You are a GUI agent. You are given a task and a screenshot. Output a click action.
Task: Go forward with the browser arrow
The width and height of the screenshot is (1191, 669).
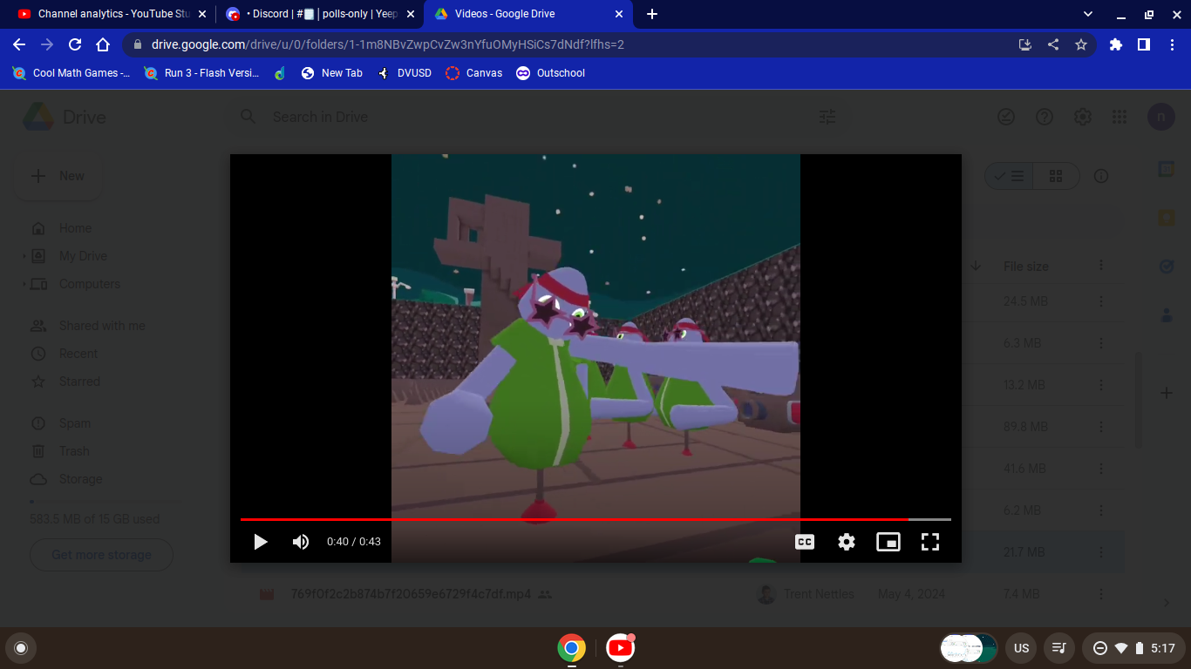(x=47, y=44)
